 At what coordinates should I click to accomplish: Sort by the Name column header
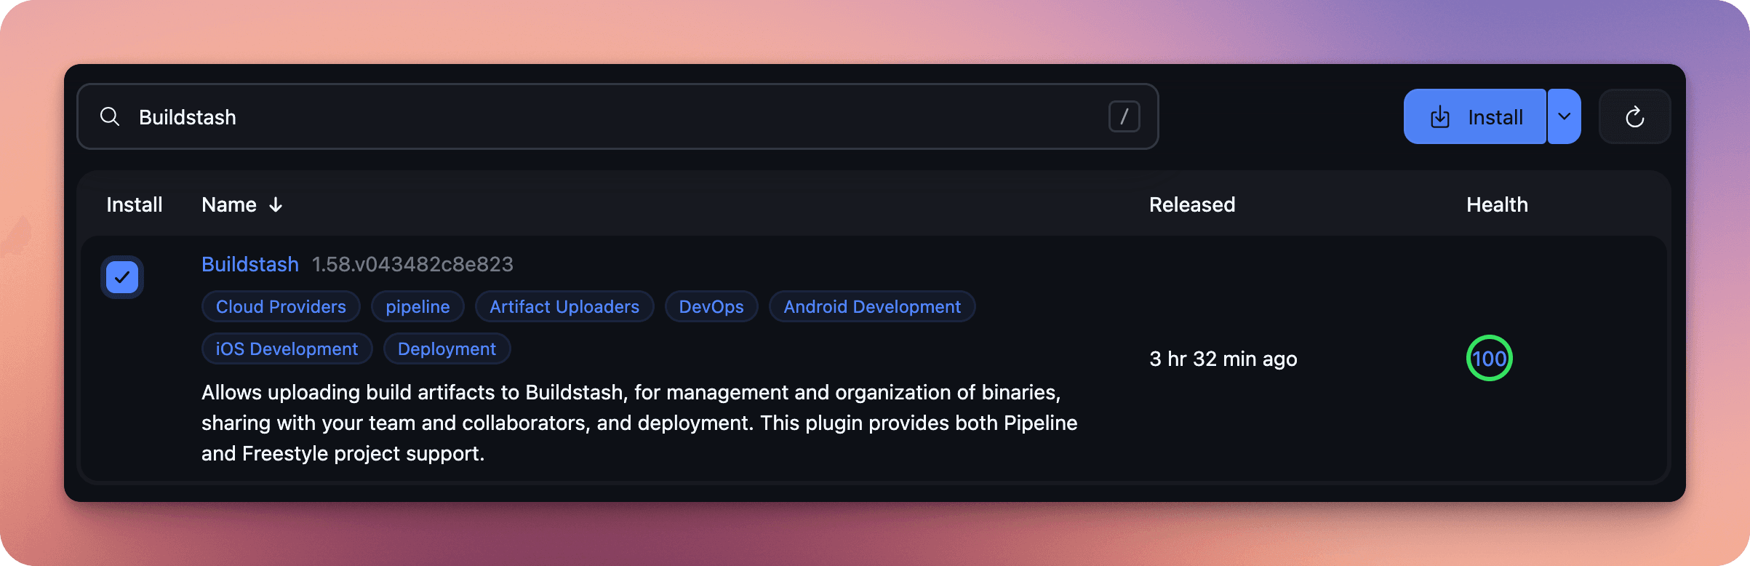click(242, 204)
